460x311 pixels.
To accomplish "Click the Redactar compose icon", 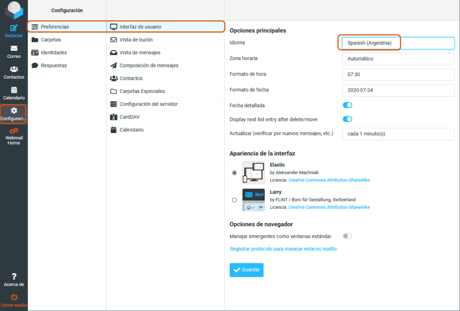I will [x=13, y=28].
